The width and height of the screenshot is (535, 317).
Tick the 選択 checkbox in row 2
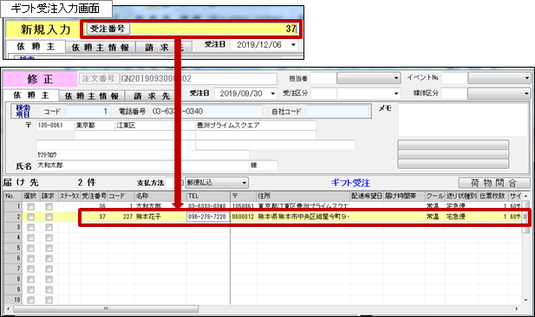[30, 217]
